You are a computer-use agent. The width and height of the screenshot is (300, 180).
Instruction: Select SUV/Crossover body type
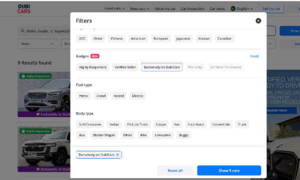pyautogui.click(x=90, y=125)
